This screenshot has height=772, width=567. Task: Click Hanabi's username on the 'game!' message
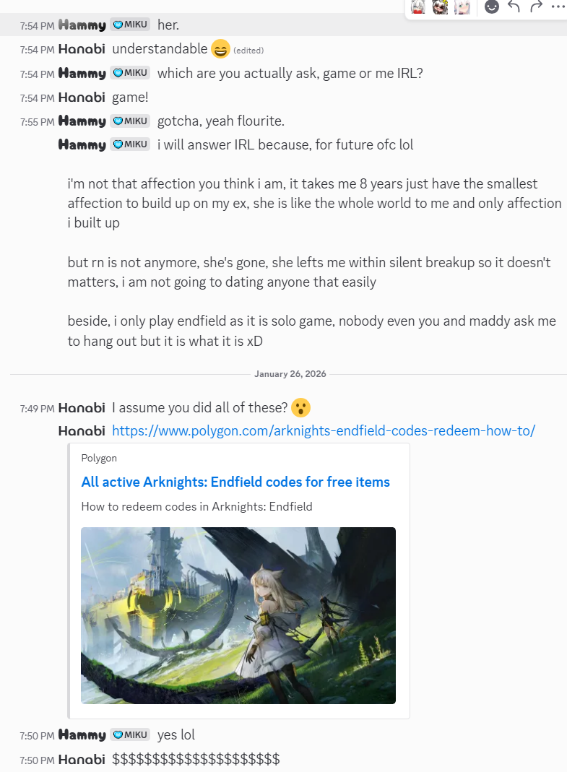(82, 97)
